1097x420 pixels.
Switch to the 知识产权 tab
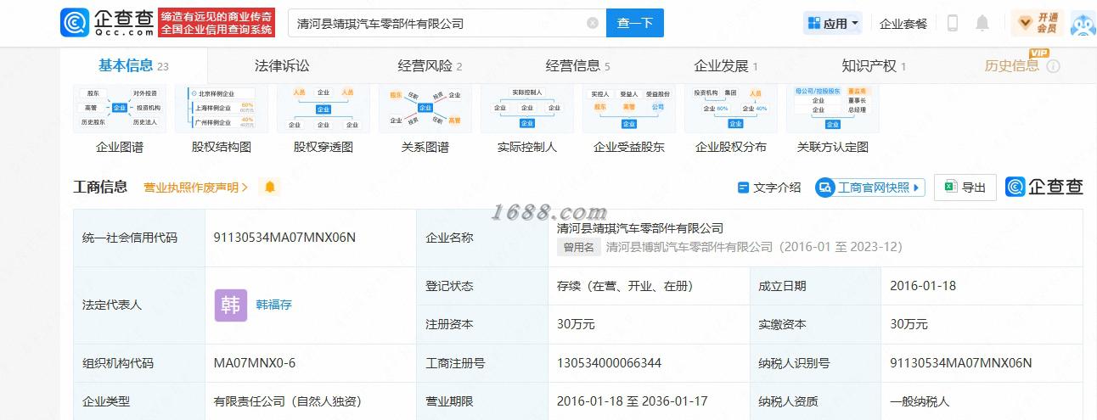pyautogui.click(x=874, y=66)
